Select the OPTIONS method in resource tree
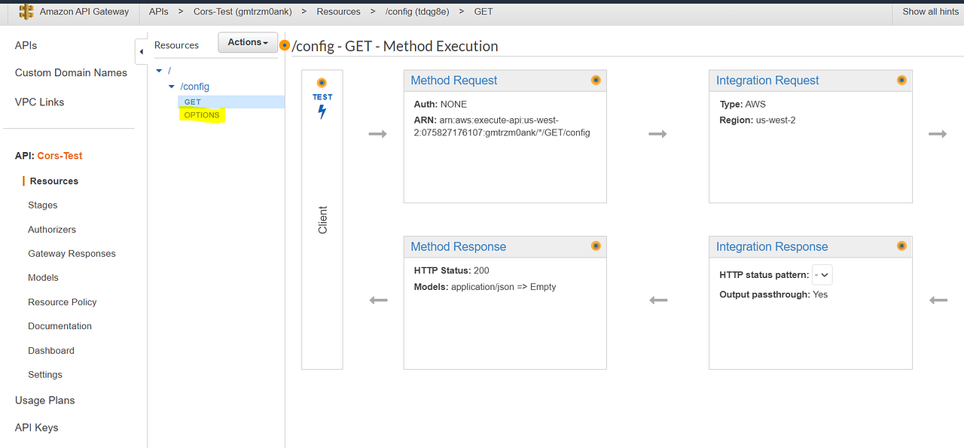The width and height of the screenshot is (964, 448). (x=202, y=115)
